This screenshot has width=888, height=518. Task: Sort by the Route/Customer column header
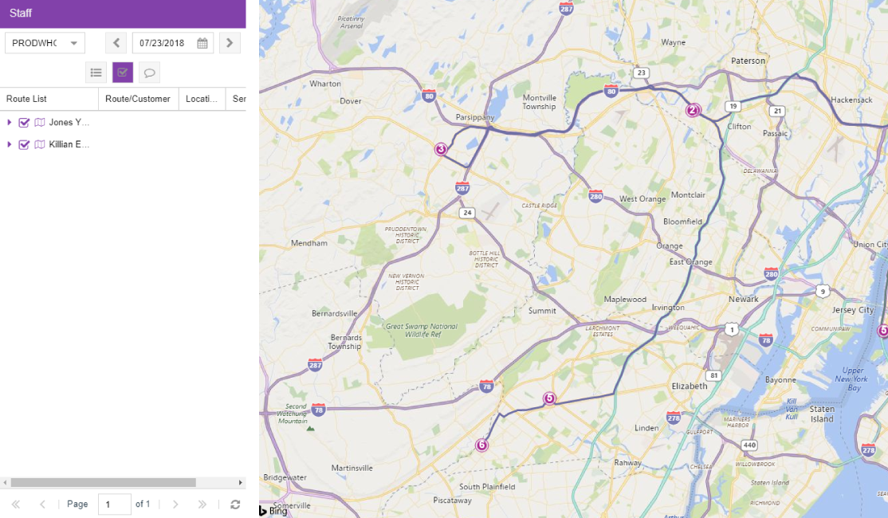[138, 99]
